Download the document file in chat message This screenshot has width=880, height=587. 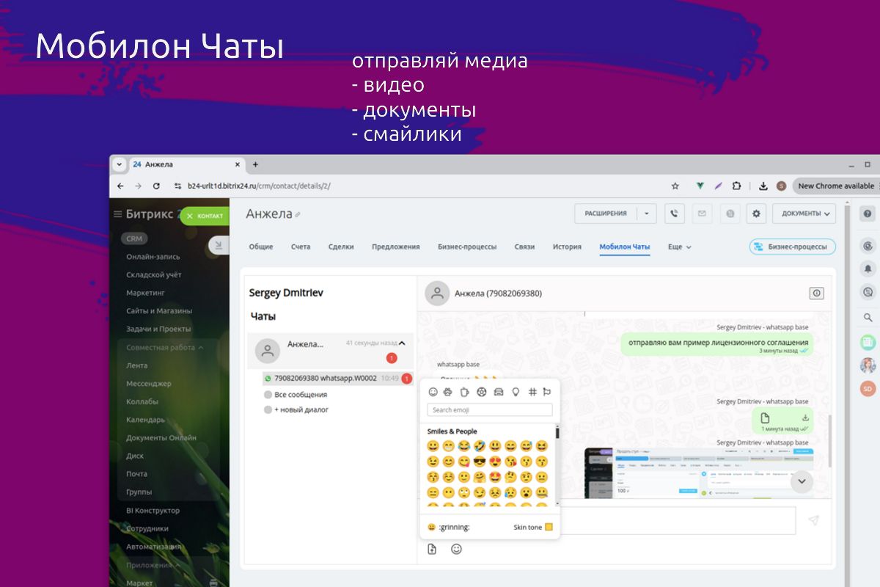805,418
